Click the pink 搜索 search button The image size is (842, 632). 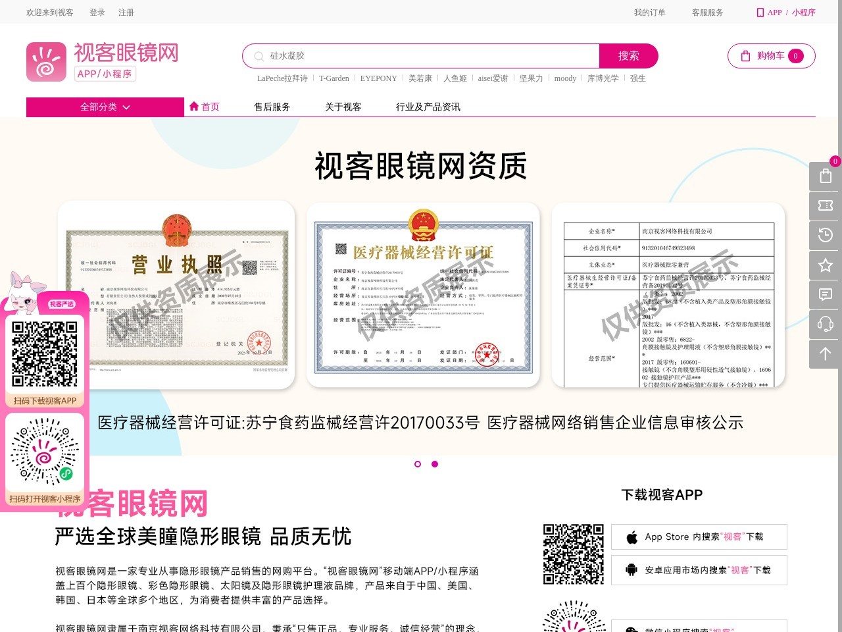[628, 56]
